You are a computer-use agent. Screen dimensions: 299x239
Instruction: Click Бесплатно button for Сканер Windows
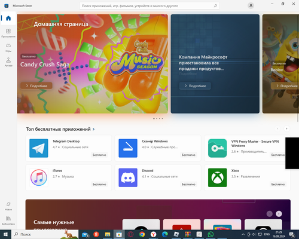(x=188, y=155)
